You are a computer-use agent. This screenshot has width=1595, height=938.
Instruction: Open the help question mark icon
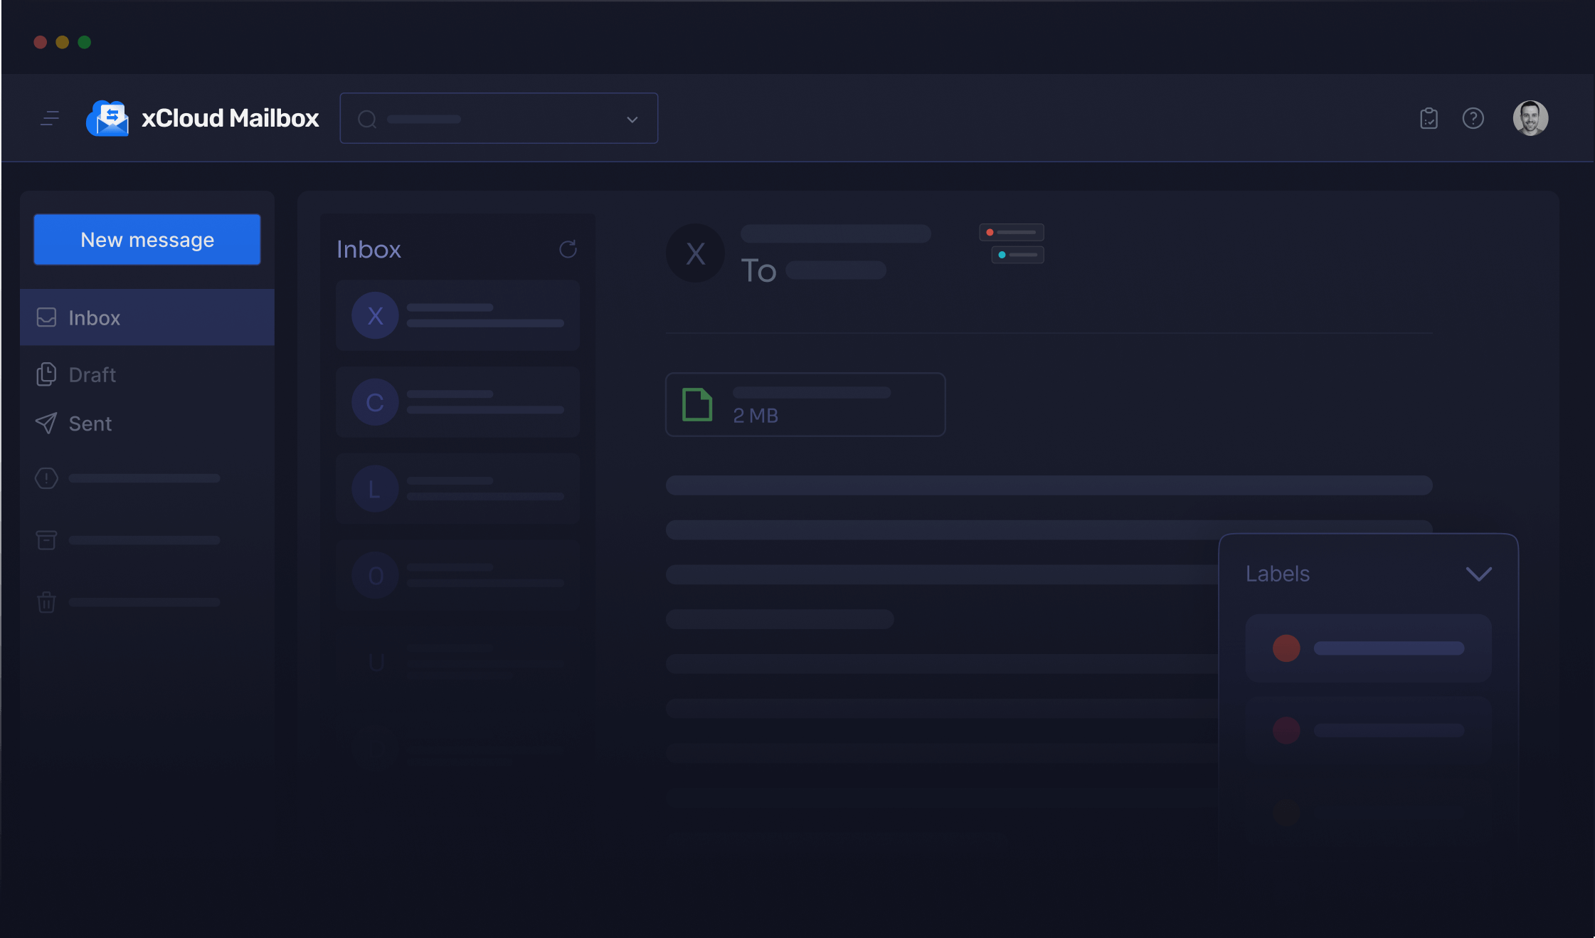click(x=1473, y=118)
